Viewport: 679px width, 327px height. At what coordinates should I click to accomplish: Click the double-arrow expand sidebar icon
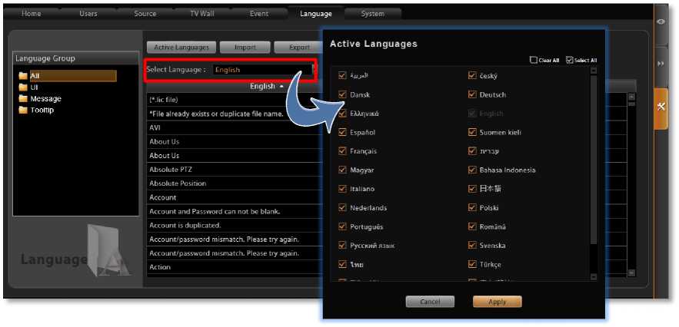tap(661, 64)
